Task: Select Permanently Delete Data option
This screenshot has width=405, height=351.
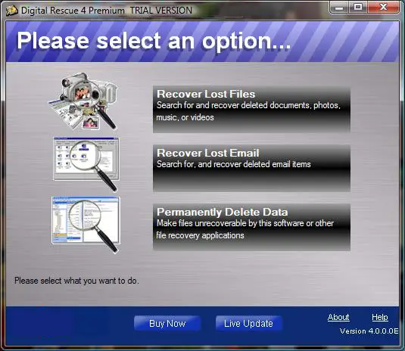Action: 251,227
